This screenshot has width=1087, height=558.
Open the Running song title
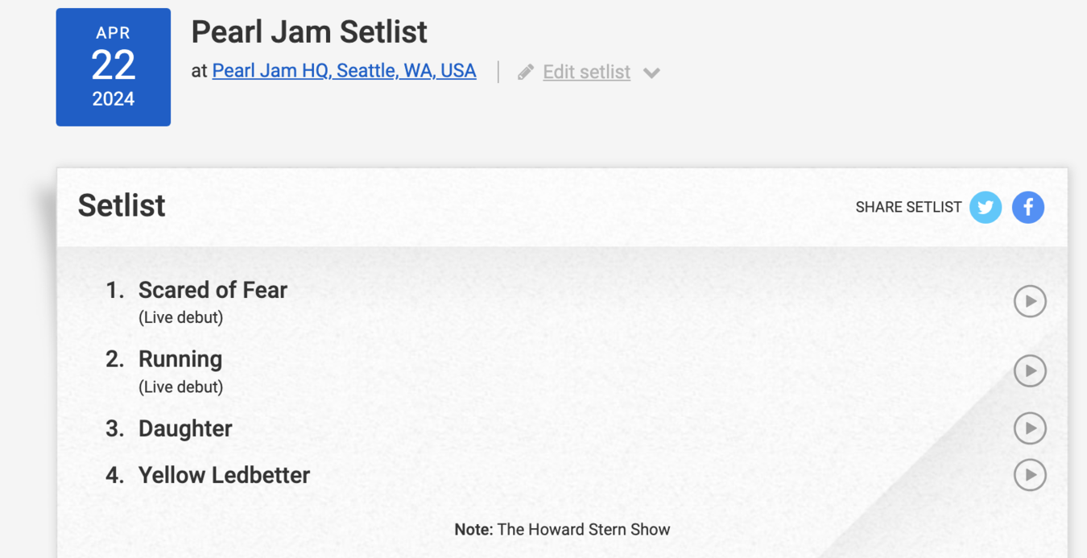coord(180,359)
